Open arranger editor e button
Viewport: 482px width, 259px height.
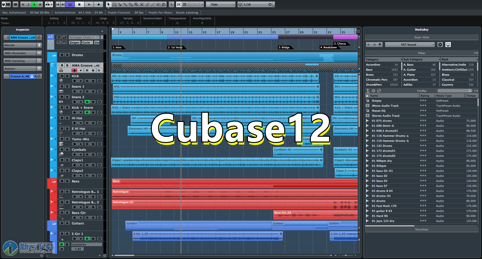tap(59, 37)
